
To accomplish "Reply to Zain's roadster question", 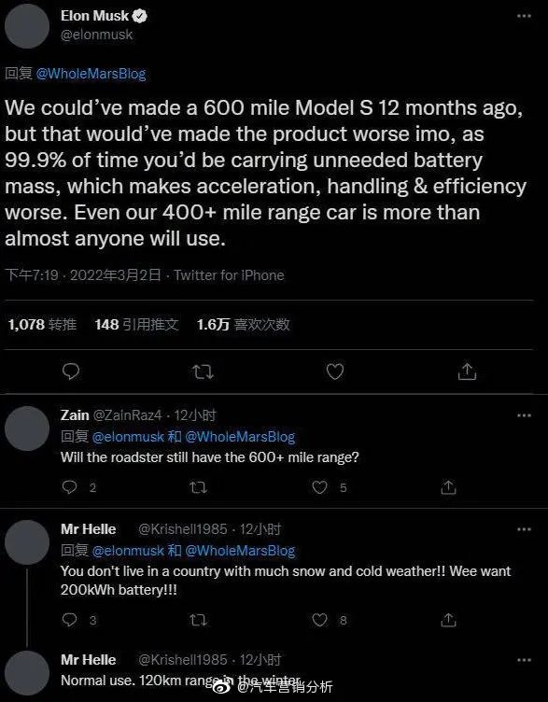I will [69, 486].
